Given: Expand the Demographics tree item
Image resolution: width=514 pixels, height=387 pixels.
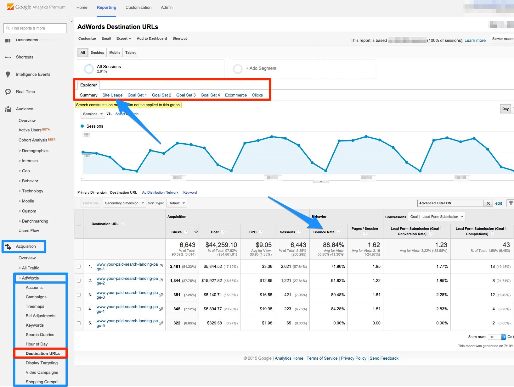Looking at the screenshot, I should tap(34, 151).
